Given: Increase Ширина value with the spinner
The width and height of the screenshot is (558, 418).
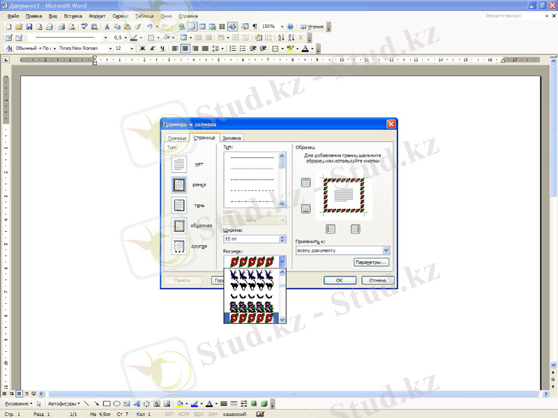Looking at the screenshot, I should 282,236.
